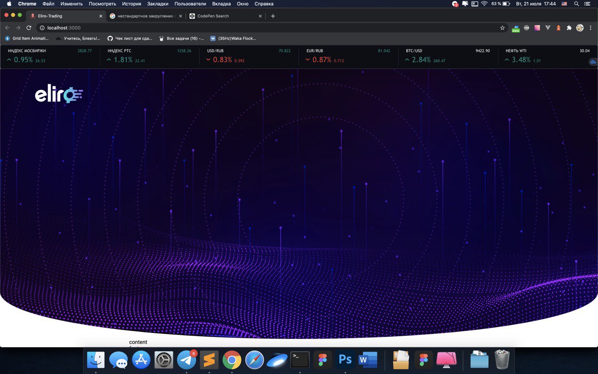Open Photoshop from the Dock
598x374 pixels.
click(x=345, y=360)
